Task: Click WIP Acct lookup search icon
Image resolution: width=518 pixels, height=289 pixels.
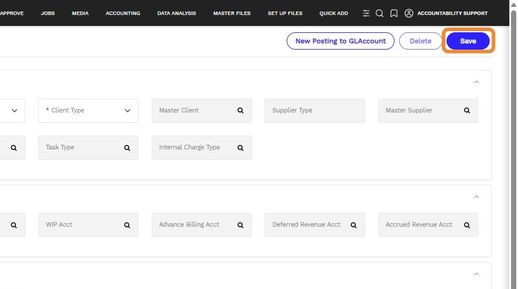Action: pyautogui.click(x=127, y=225)
